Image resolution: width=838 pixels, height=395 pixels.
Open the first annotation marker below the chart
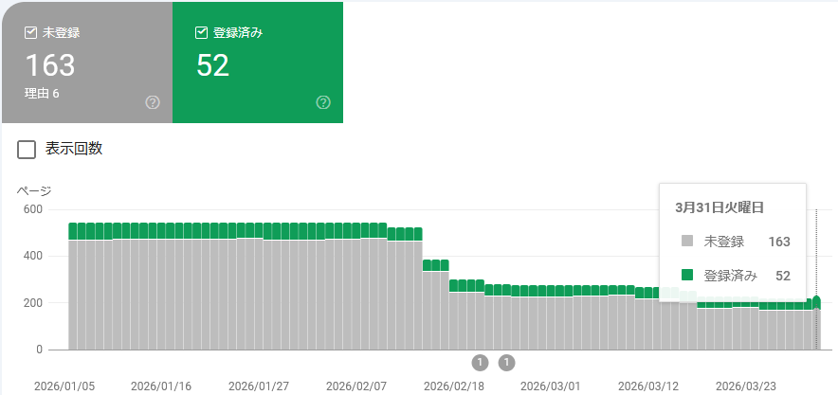tap(480, 362)
